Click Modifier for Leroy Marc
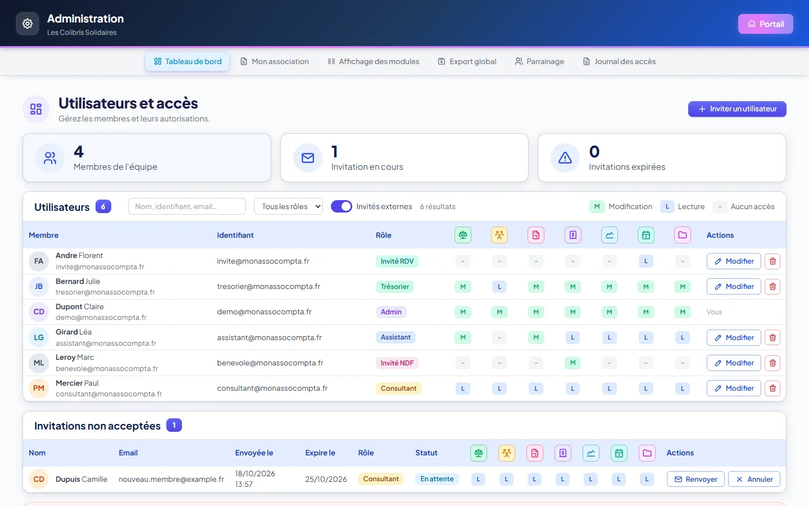The image size is (809, 506). point(734,363)
